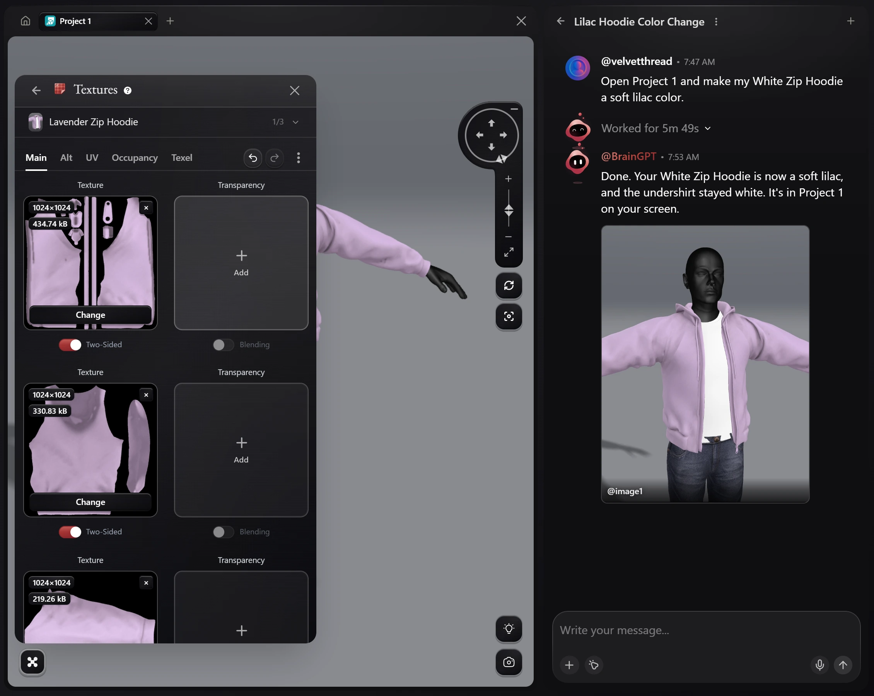Take a viewport screenshot with camera icon
This screenshot has width=874, height=696.
coord(509,662)
